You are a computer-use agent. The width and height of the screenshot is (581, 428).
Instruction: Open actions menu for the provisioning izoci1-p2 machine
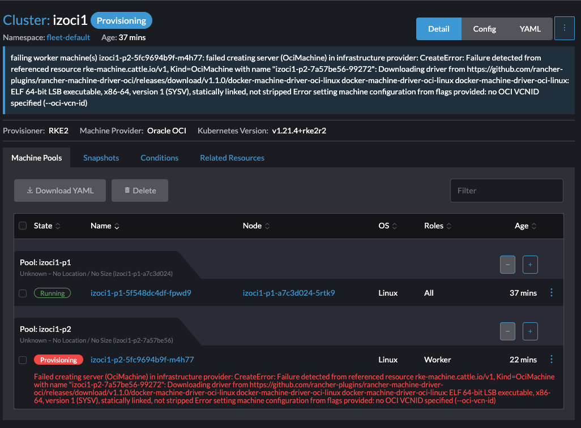[x=552, y=359]
